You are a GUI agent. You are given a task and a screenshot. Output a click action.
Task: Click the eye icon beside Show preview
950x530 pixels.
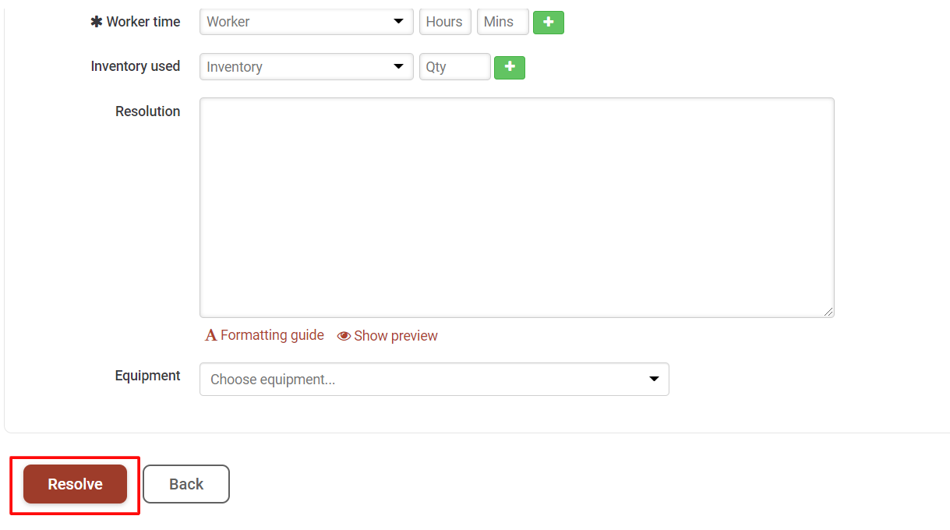pyautogui.click(x=344, y=336)
